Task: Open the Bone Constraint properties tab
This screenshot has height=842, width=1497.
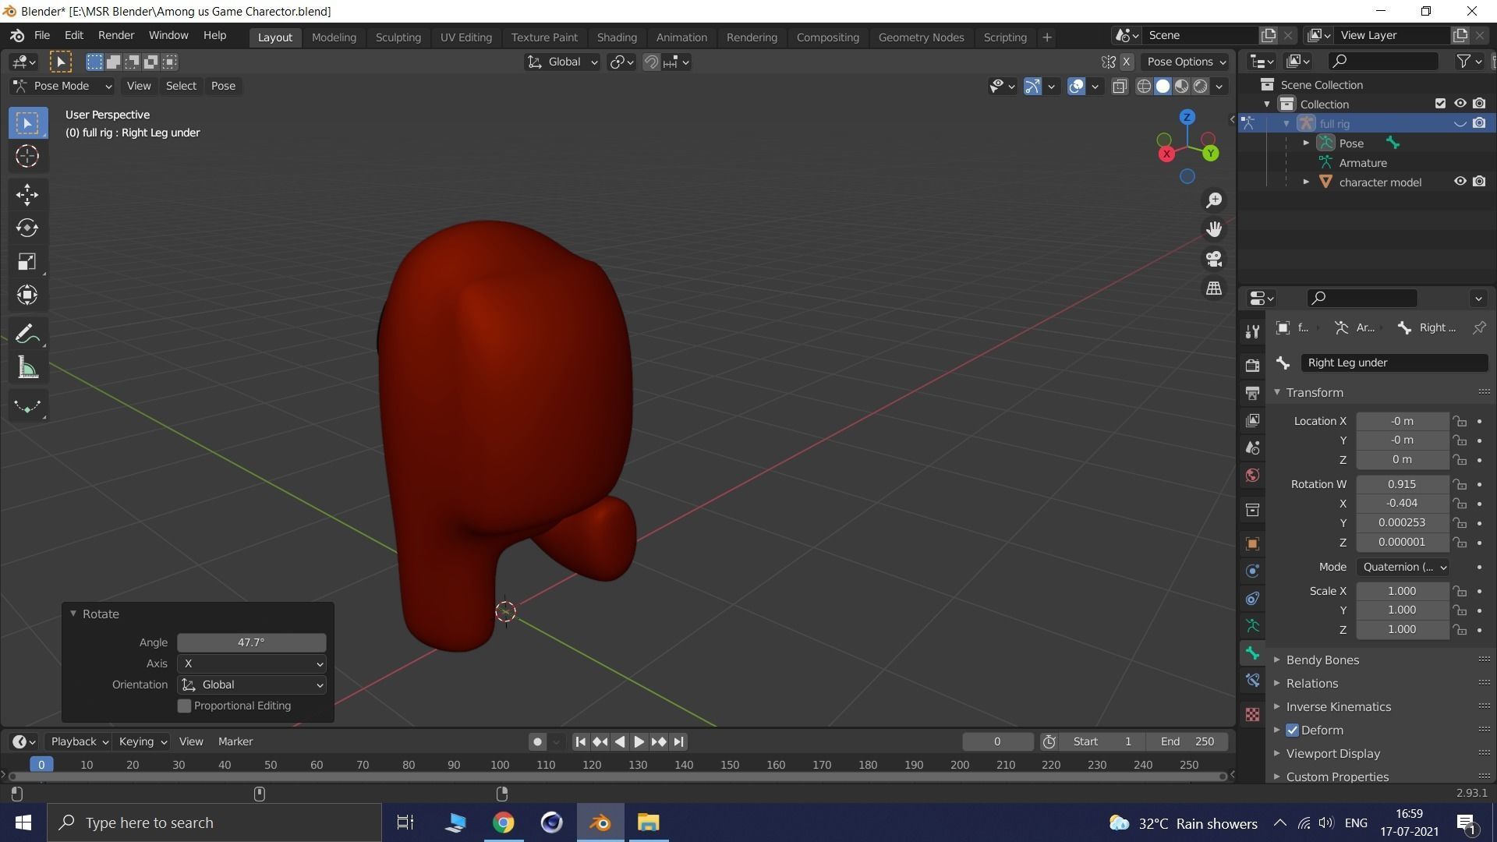Action: point(1252,681)
